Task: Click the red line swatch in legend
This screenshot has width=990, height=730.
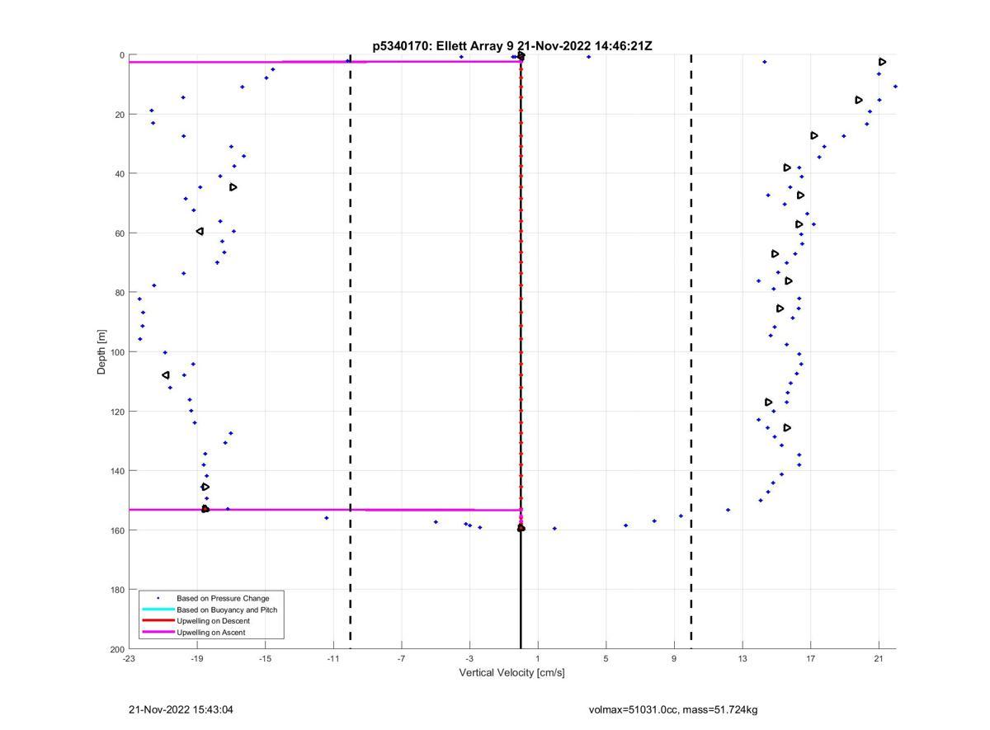Action: click(158, 621)
